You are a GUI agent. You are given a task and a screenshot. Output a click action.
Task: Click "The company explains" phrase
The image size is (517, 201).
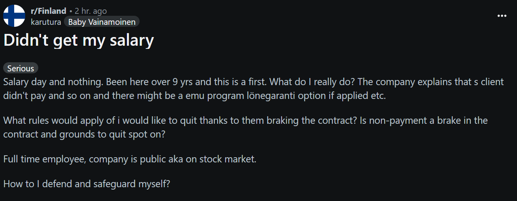402,82
